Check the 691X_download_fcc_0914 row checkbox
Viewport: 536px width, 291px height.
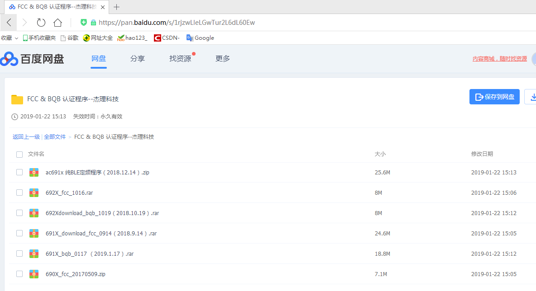pyautogui.click(x=19, y=233)
